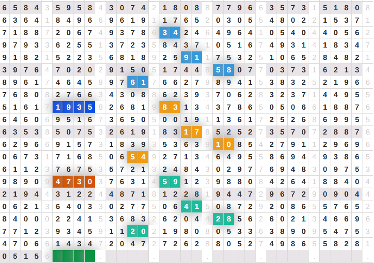This screenshot has height=263, width=374.
Task: Select the 0515 group in the bottom row
Action: click(20, 256)
